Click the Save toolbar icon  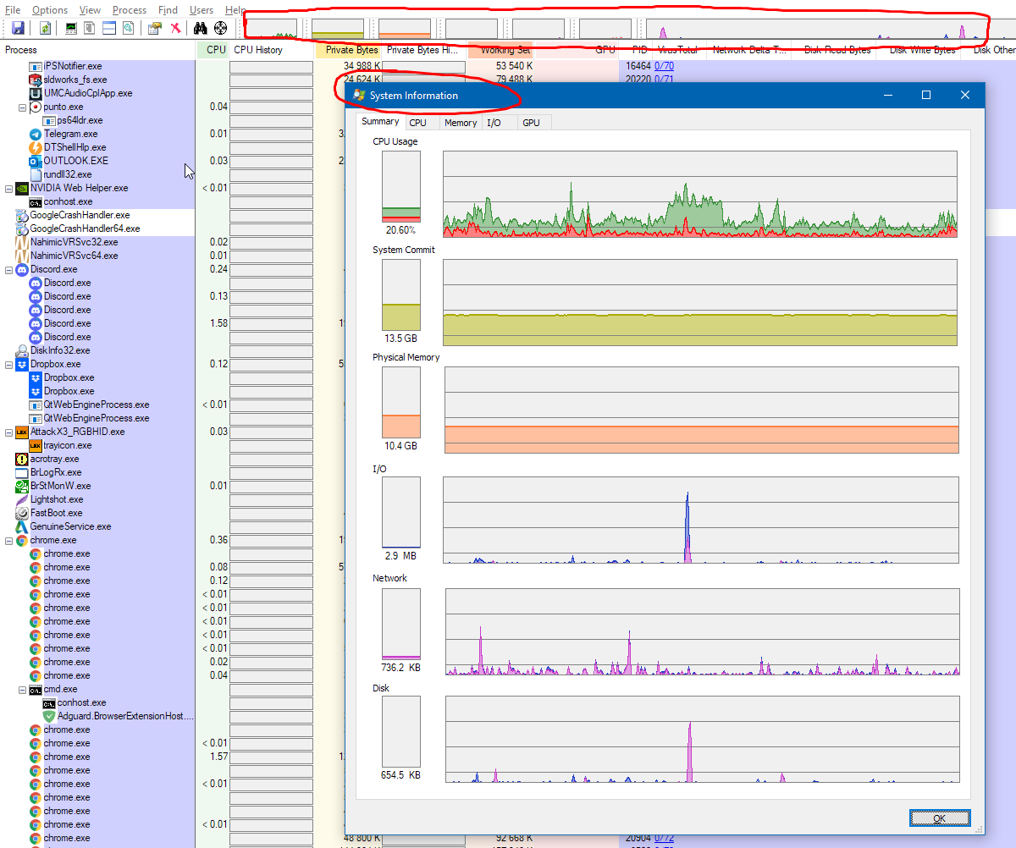[18, 28]
